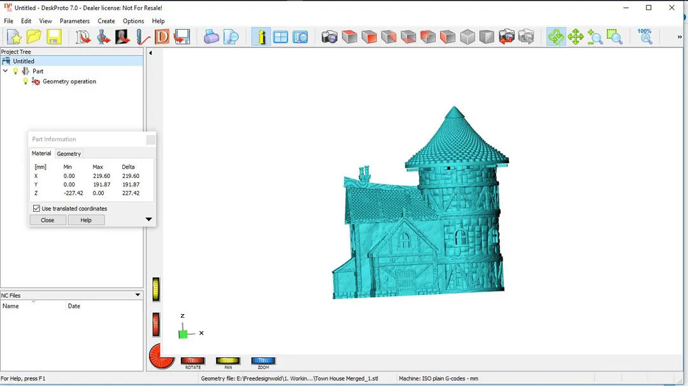Click the yellow PAN thumbwheel
The width and height of the screenshot is (688, 386).
227,361
